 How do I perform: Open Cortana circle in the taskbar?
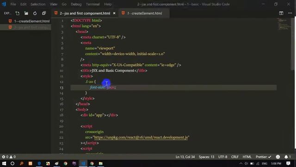coord(12,163)
